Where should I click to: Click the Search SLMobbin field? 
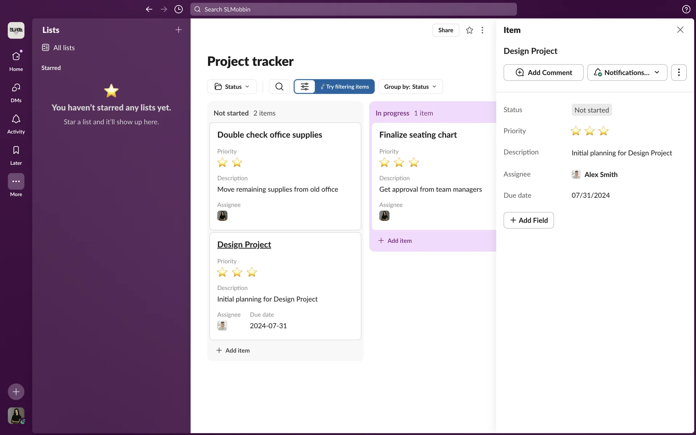point(353,9)
